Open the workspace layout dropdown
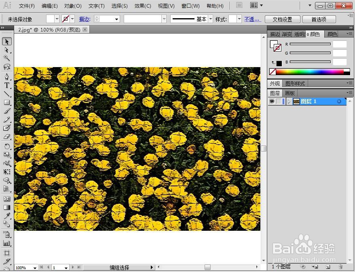355x272 pixels. 262,5
